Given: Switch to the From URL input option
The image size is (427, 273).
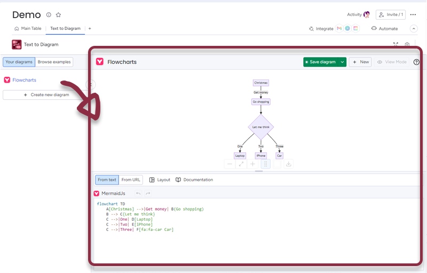Looking at the screenshot, I should coord(131,180).
